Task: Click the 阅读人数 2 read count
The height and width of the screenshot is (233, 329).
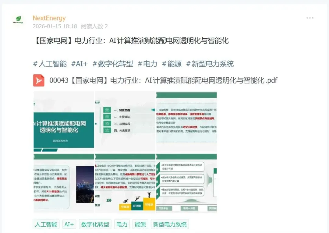Action: pos(94,26)
